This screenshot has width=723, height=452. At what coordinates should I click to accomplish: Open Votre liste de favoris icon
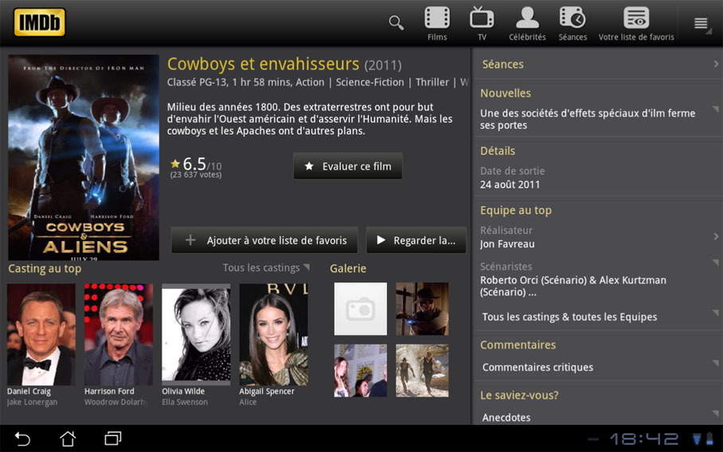(x=636, y=23)
